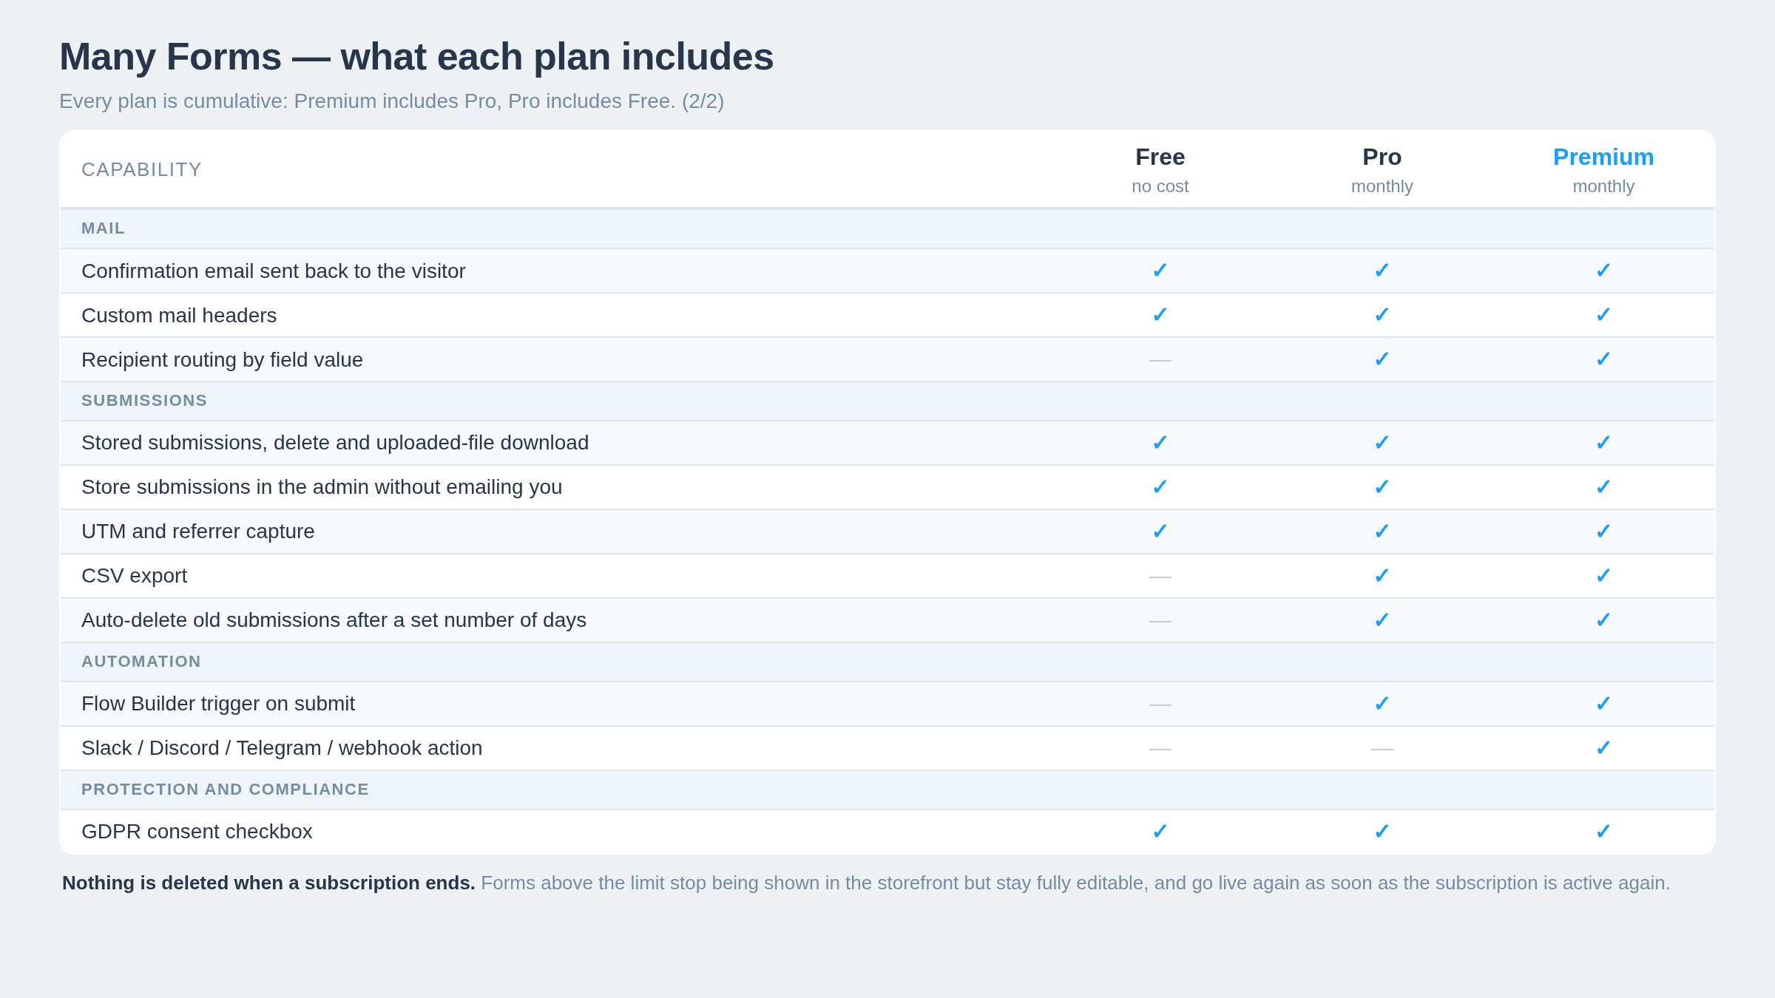Click the SUBMISSIONS section heading
The height and width of the screenshot is (998, 1775).
coord(144,401)
